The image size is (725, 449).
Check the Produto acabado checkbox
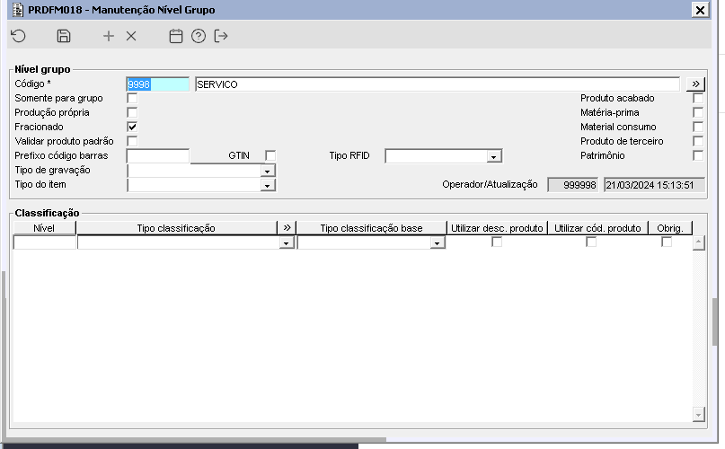click(x=698, y=98)
